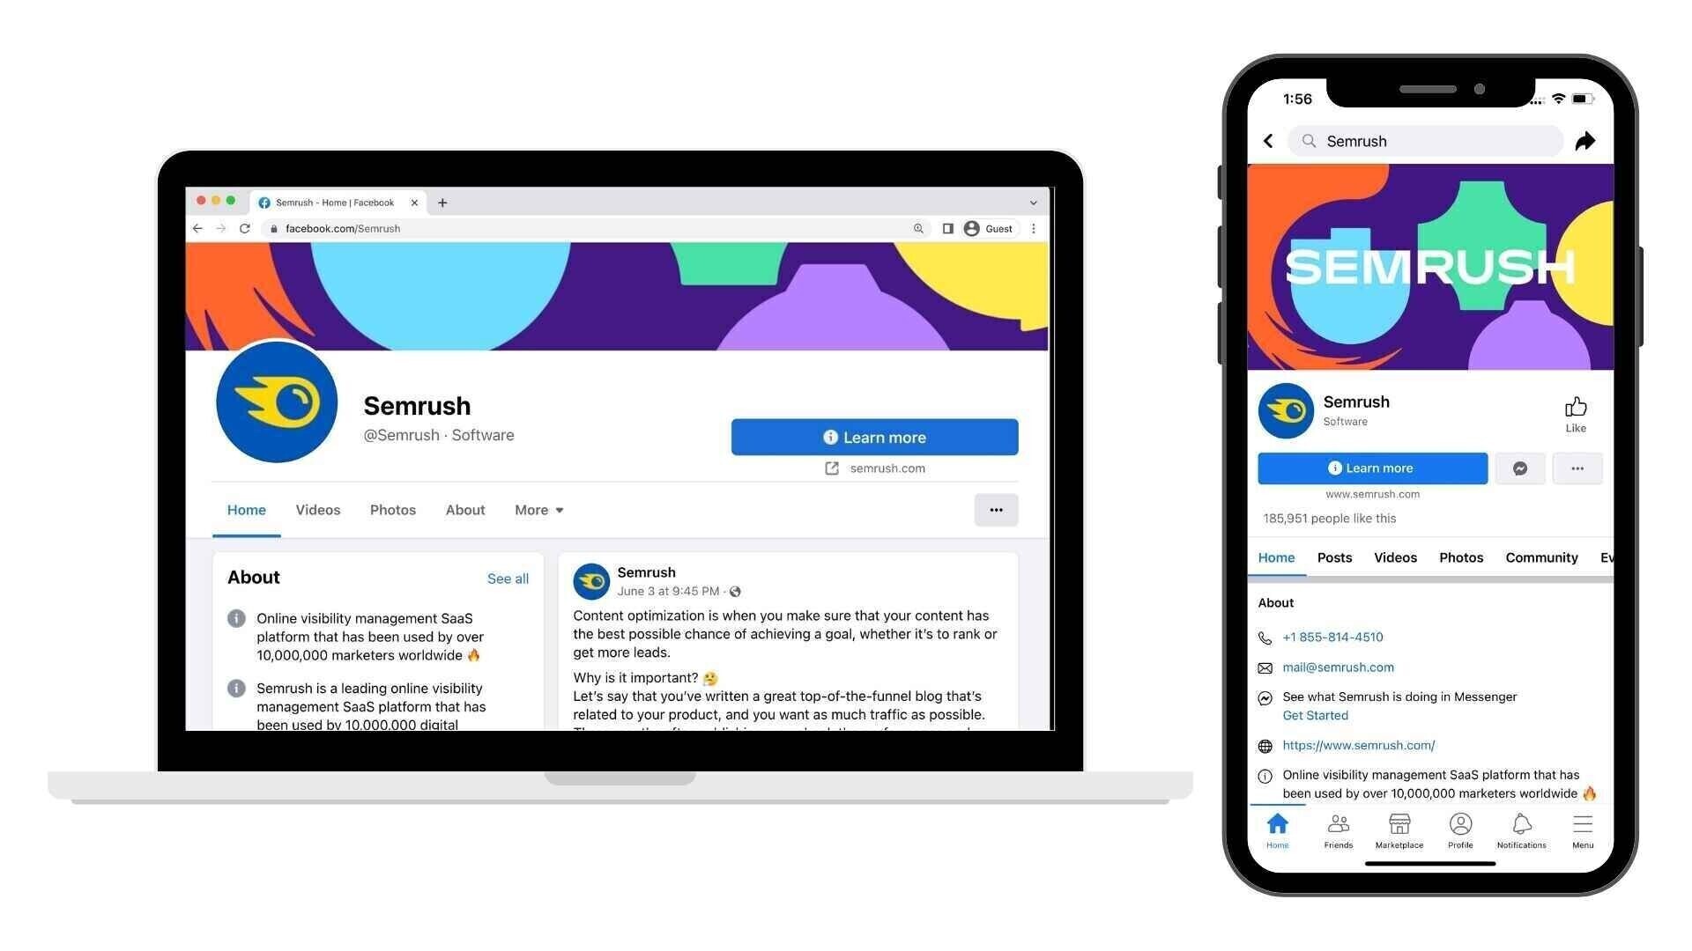
Task: Expand the three-dot options on mobile profile
Action: 1576,468
